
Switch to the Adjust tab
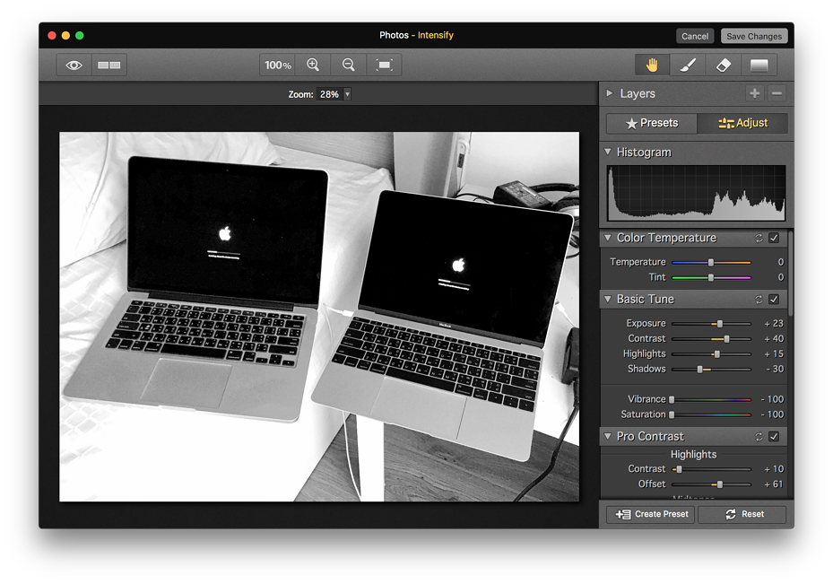pyautogui.click(x=742, y=123)
